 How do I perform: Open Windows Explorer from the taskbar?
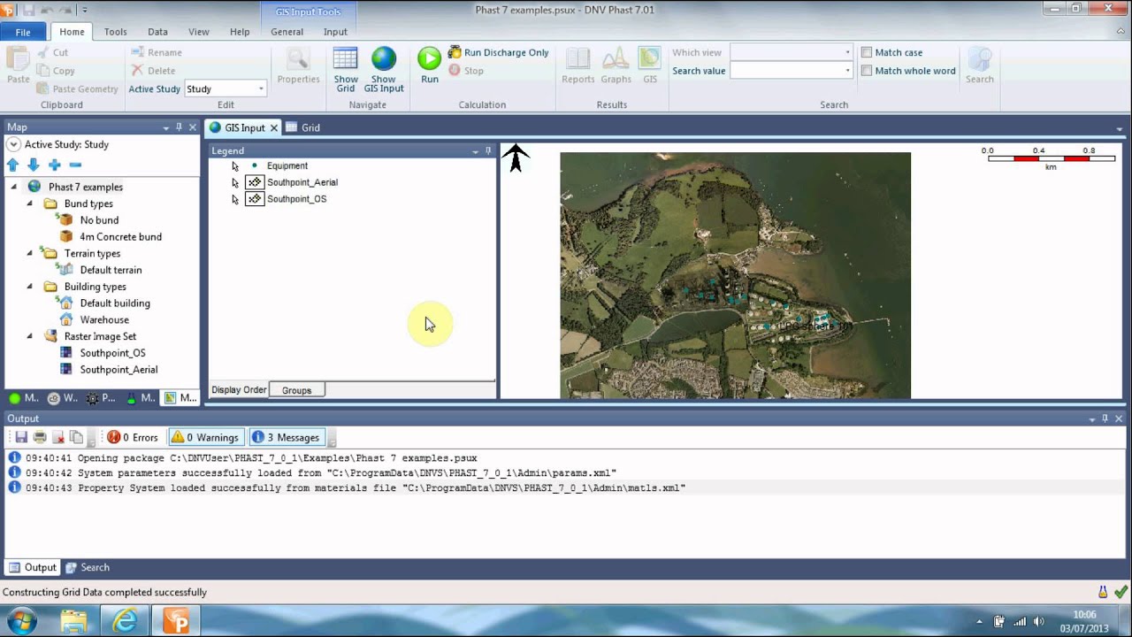click(73, 621)
